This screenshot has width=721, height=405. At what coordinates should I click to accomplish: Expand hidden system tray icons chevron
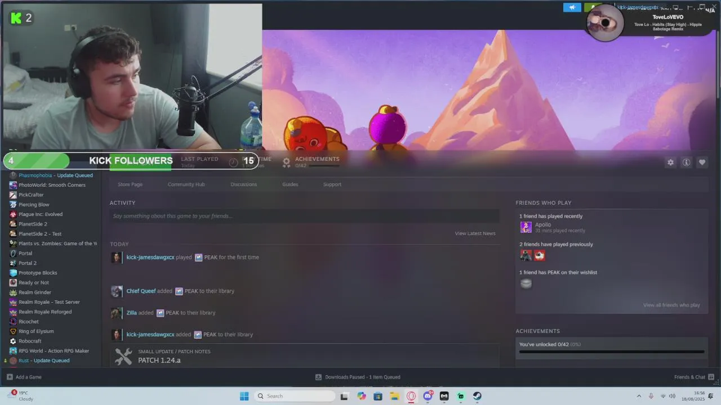639,396
